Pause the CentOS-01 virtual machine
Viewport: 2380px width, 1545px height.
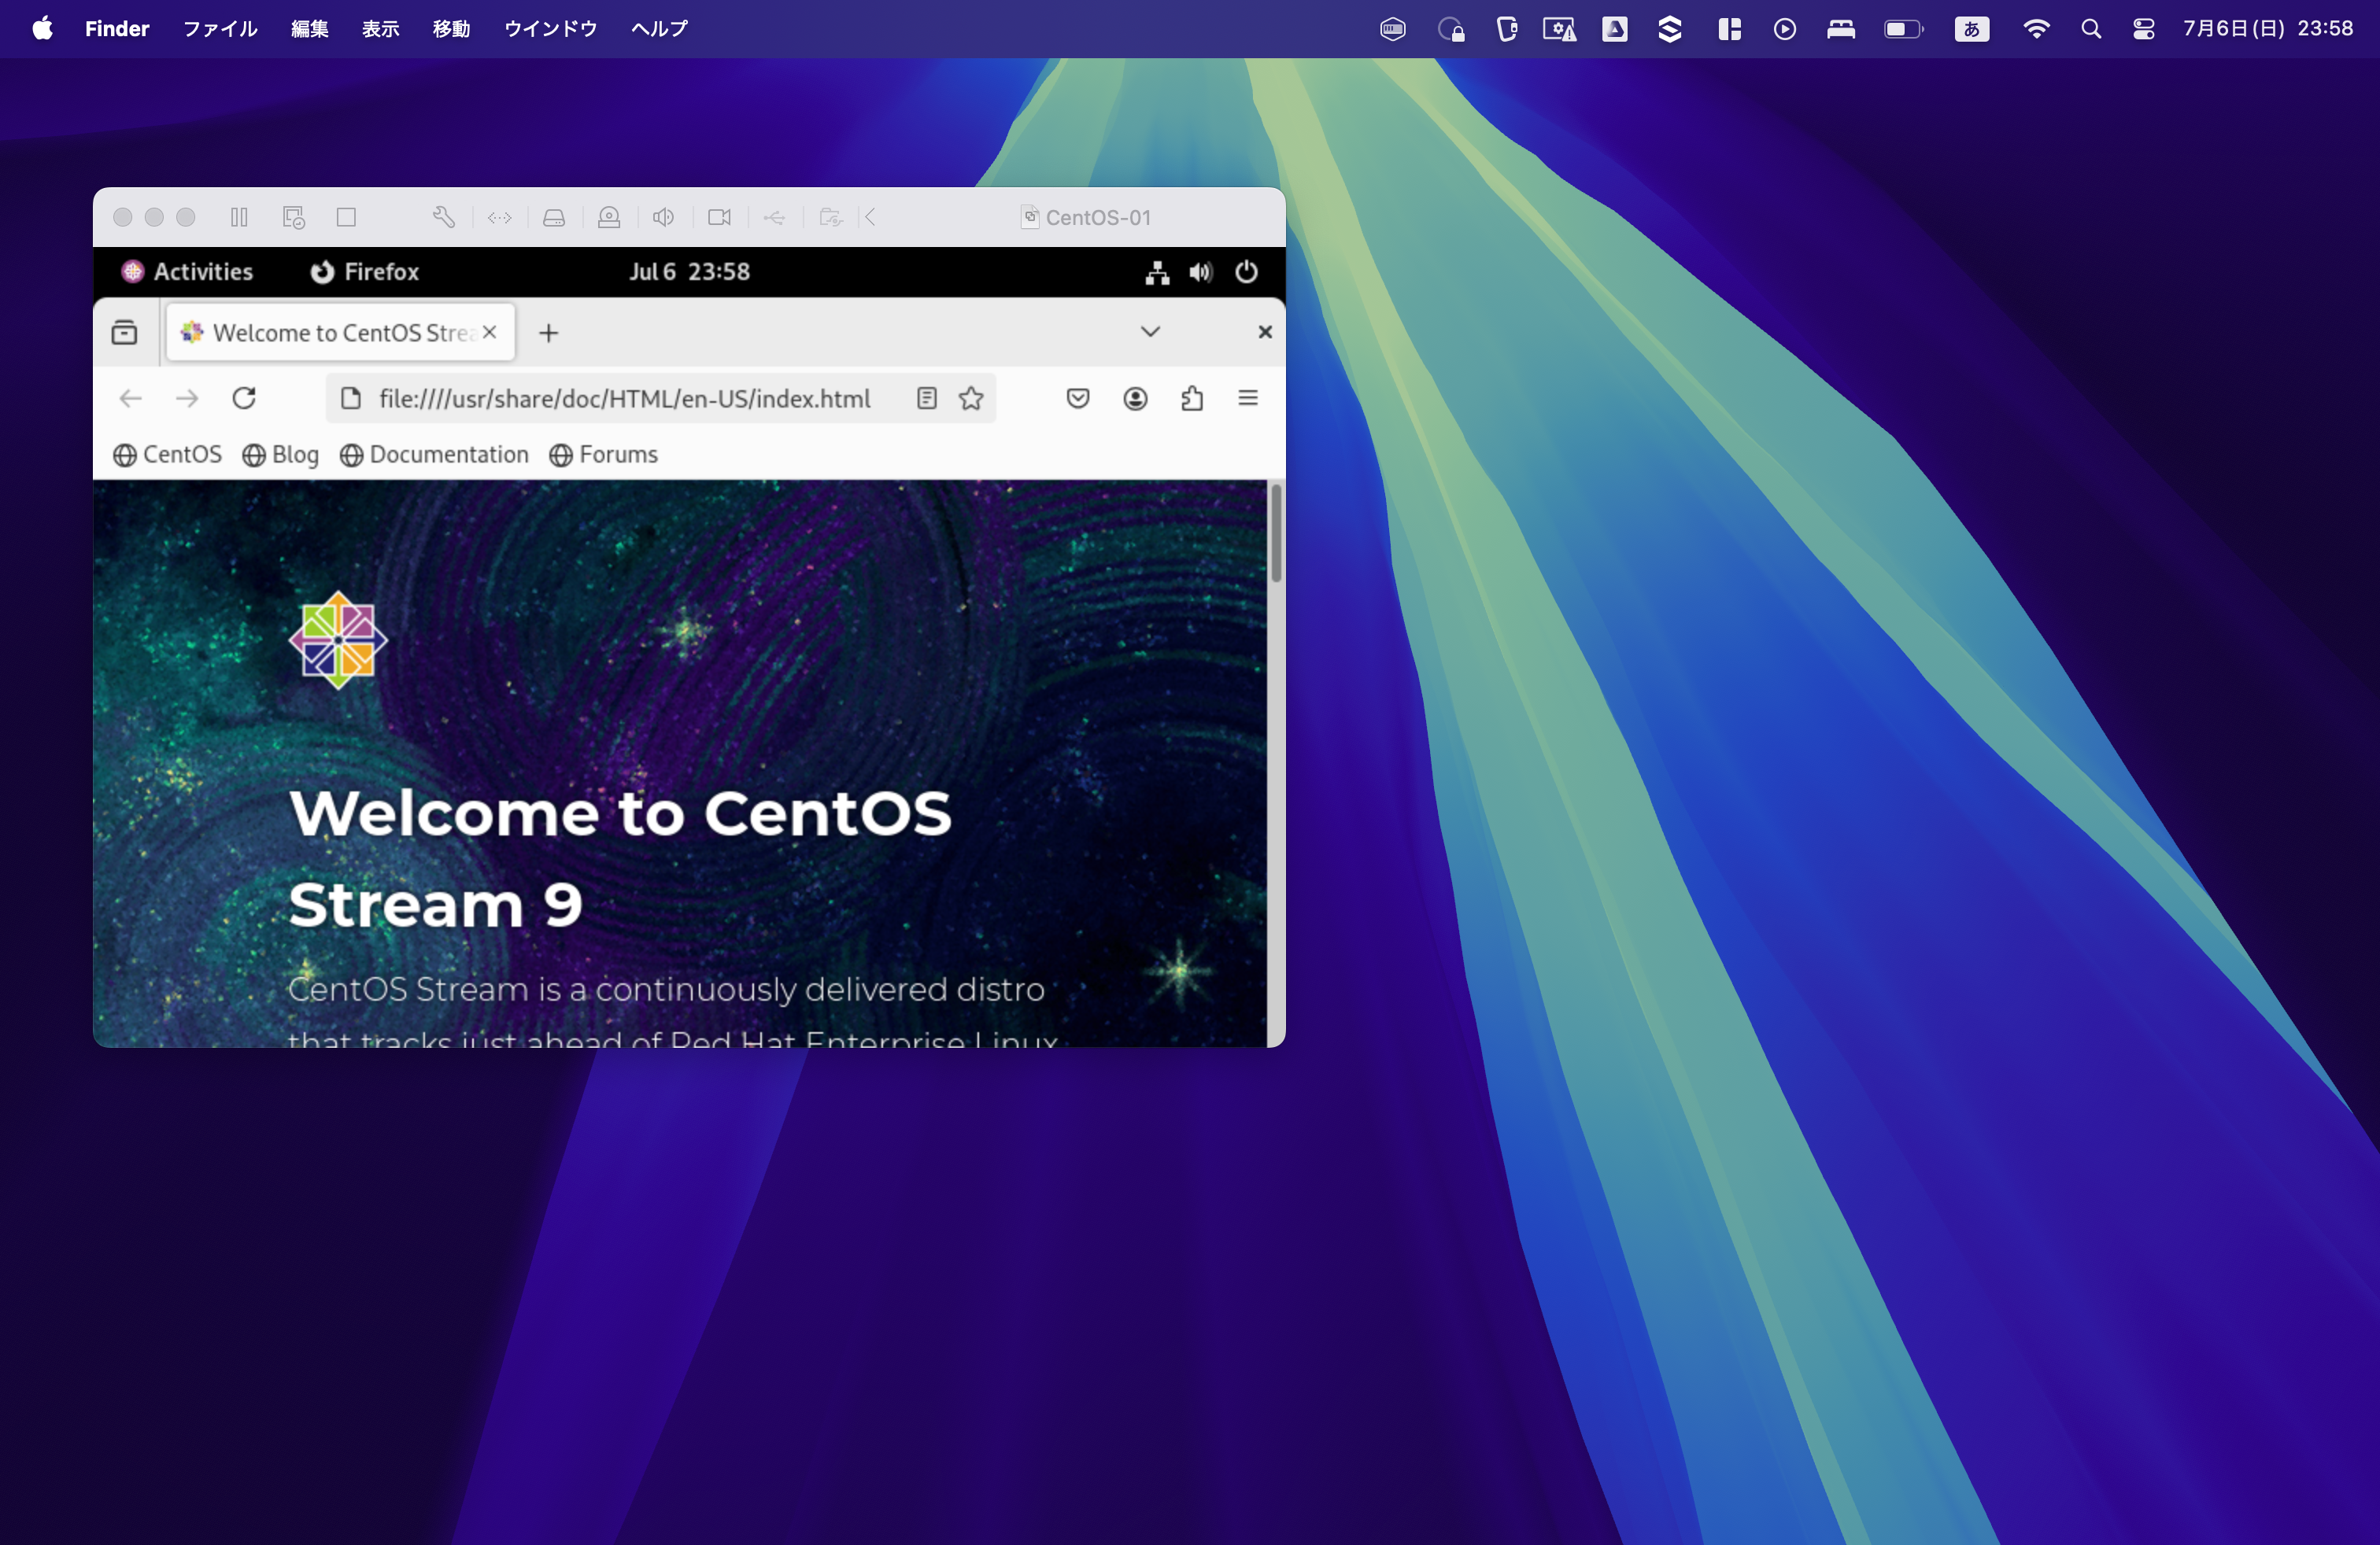[239, 217]
